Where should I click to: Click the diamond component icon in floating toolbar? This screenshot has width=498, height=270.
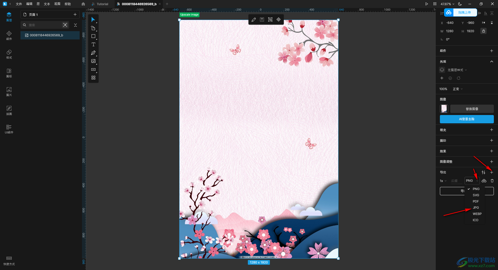279,20
